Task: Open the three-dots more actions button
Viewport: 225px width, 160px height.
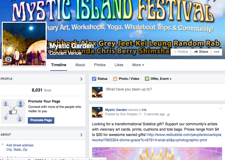Action: tap(217, 52)
